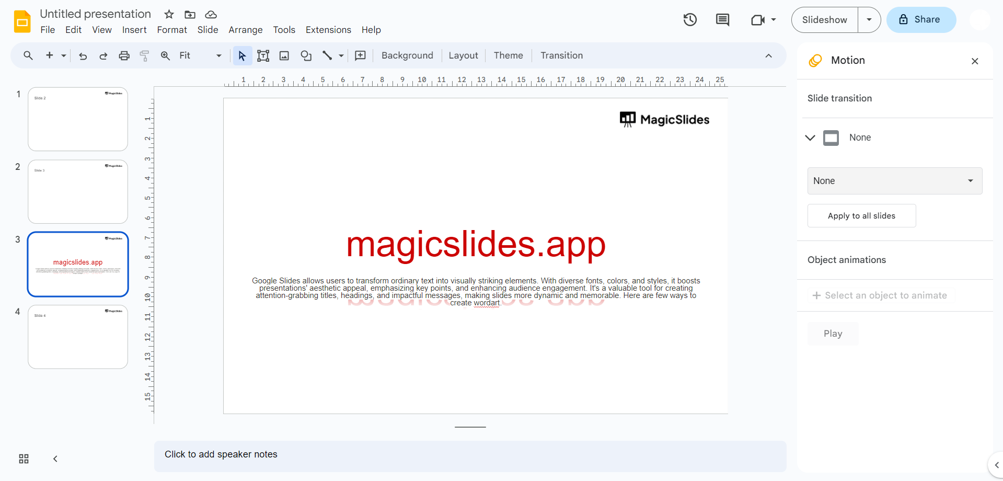Viewport: 1003px width, 481px height.
Task: Click the Share button
Action: 921,20
